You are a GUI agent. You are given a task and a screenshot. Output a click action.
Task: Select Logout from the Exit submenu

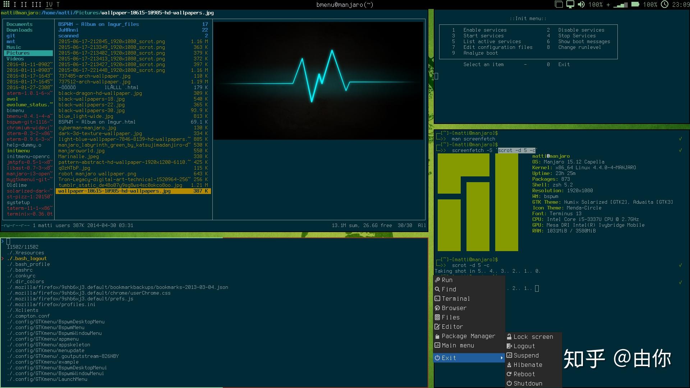pyautogui.click(x=524, y=346)
